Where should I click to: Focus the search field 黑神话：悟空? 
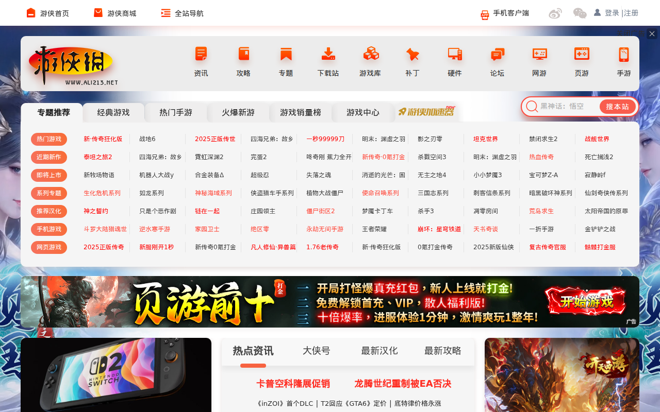coord(567,107)
